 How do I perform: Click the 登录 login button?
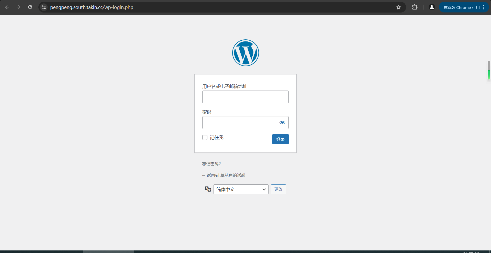(x=280, y=139)
